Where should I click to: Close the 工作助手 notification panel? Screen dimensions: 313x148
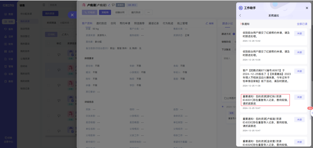click(307, 8)
